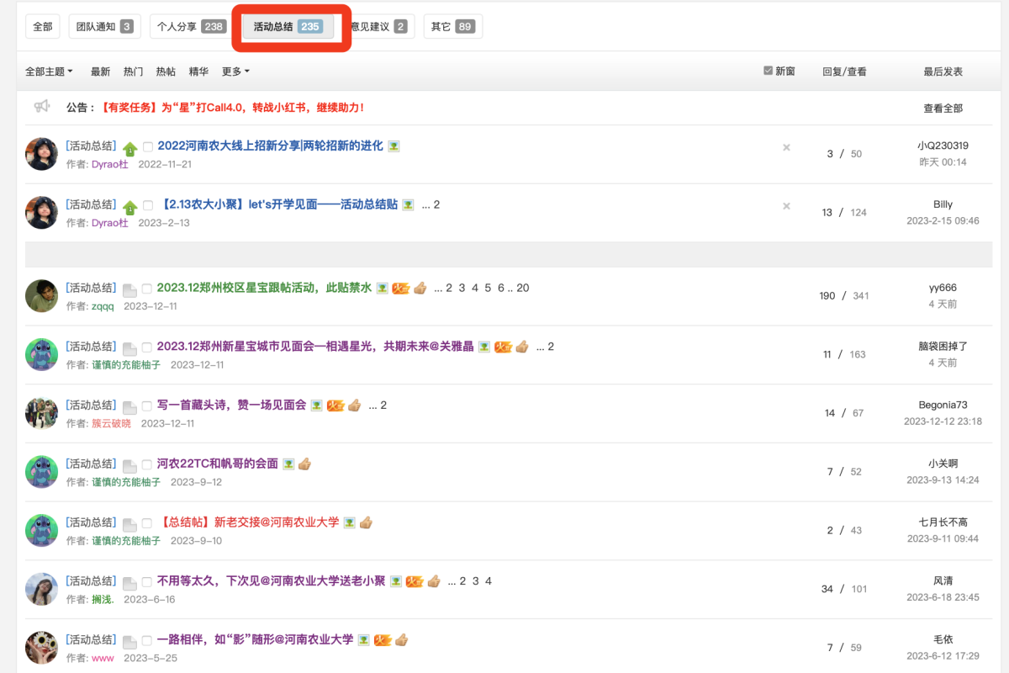The image size is (1009, 673).
Task: Click fire hot icon on 一路相伴 thread
Action: click(383, 641)
